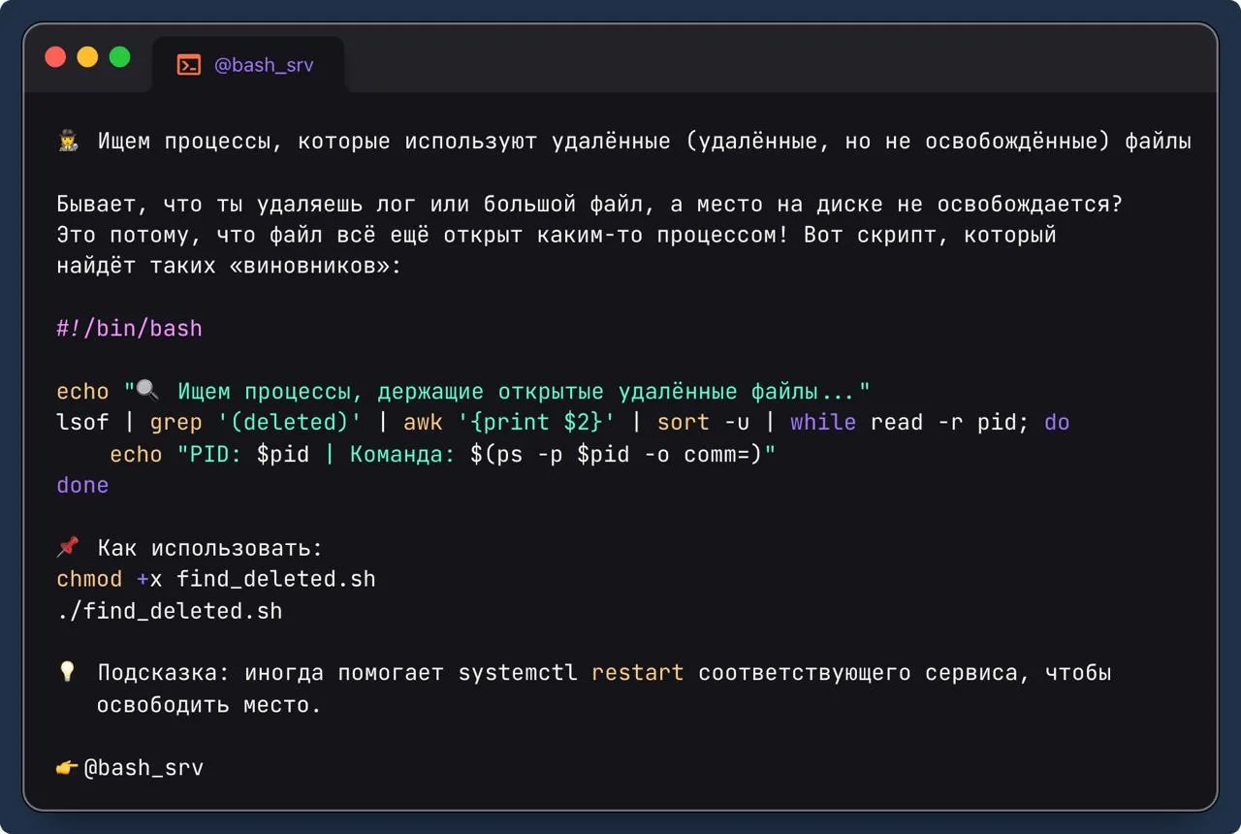Click the yellow minimize window button
The width and height of the screenshot is (1241, 834).
tap(87, 57)
